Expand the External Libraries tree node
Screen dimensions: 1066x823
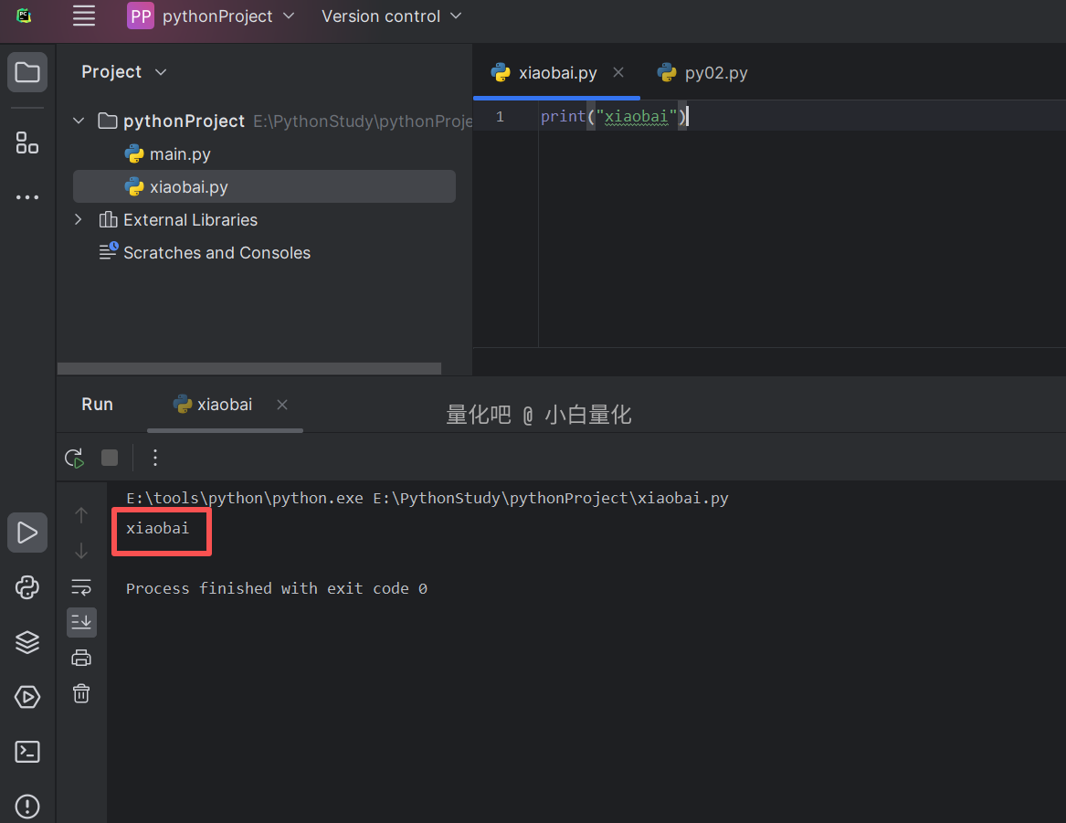click(x=79, y=220)
